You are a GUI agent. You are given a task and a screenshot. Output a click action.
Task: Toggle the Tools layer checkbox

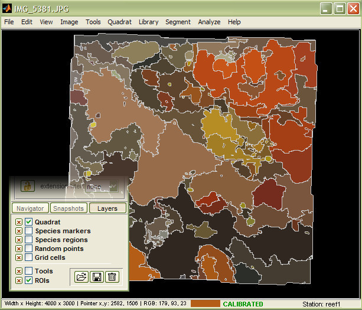tap(28, 271)
